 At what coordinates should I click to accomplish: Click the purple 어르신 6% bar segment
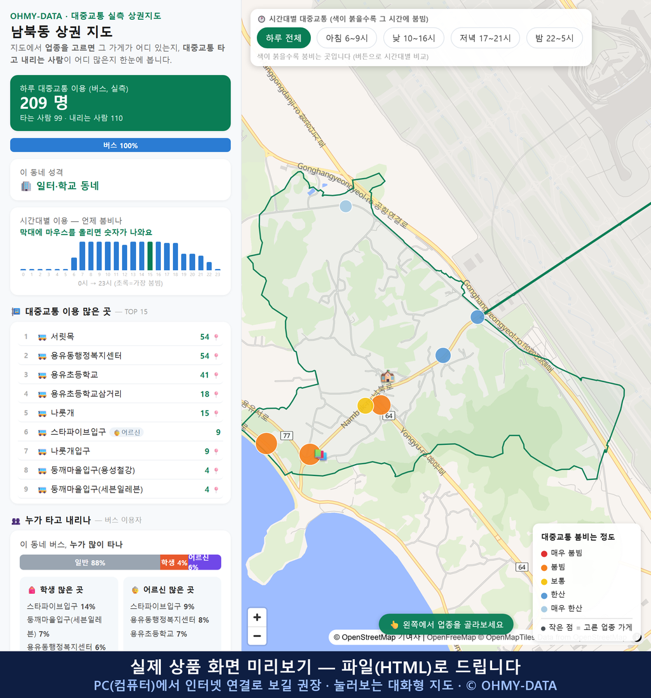click(x=205, y=562)
